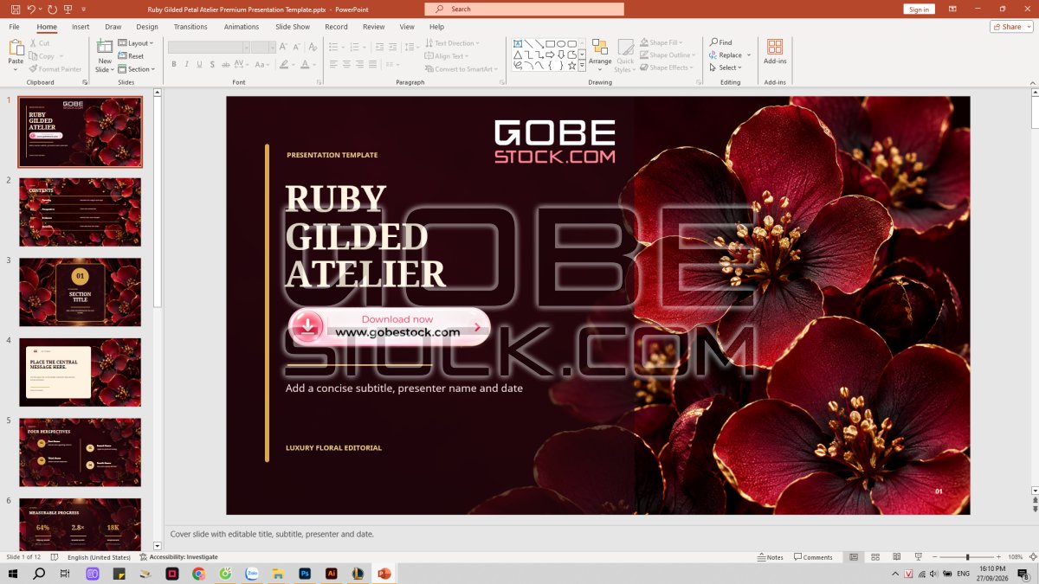Select the right arrow shape
This screenshot has width=1039, height=584.
[550, 55]
